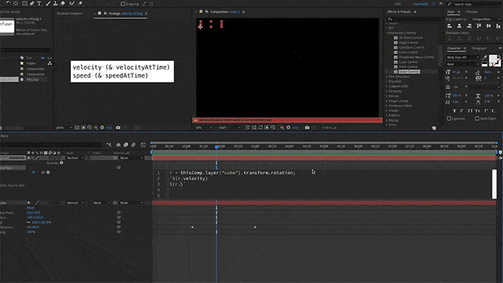
Task: Select the Layer Control effect
Action: point(408,62)
